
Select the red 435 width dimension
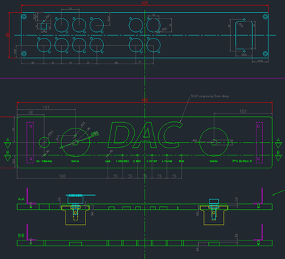(145, 3)
